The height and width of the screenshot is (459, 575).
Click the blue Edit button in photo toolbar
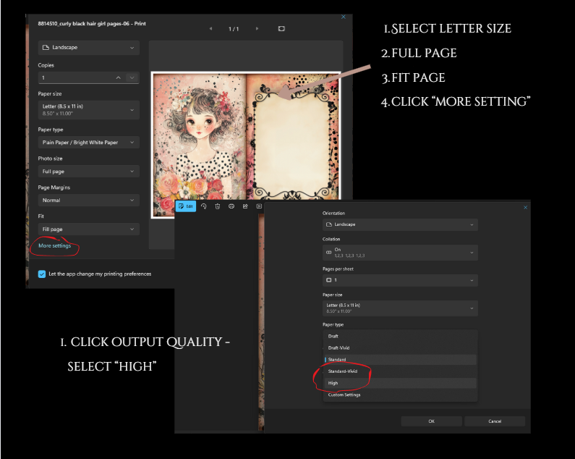tap(186, 206)
